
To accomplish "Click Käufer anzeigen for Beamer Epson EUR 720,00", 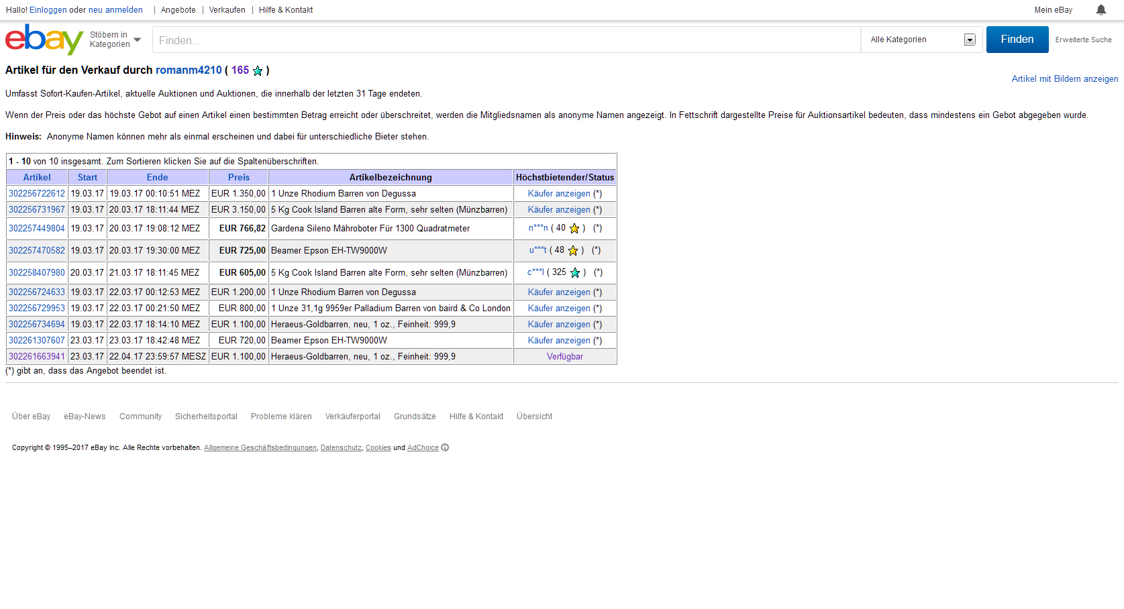I will pyautogui.click(x=559, y=341).
